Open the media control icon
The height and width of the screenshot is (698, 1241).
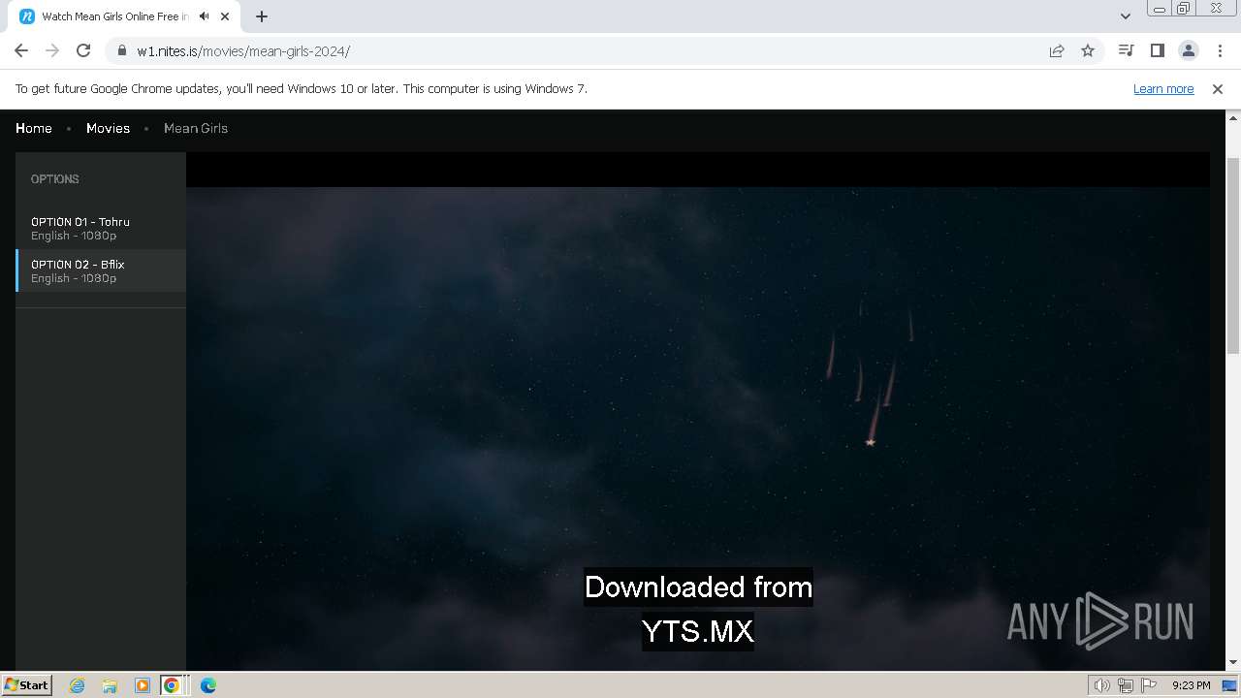point(1126,50)
